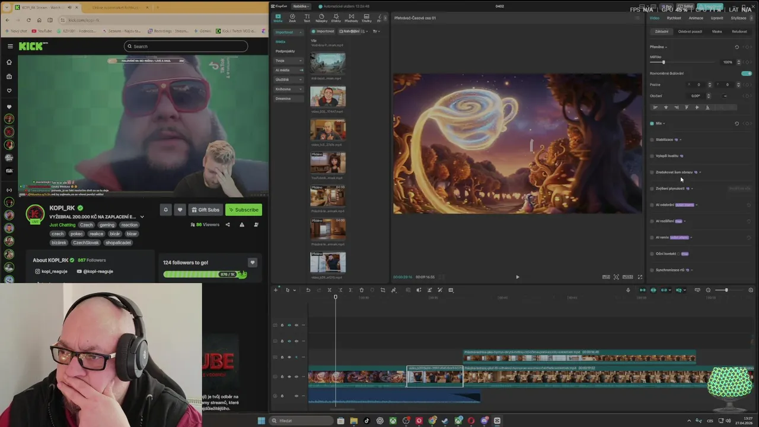Image resolution: width=759 pixels, height=427 pixels.
Task: Click the delete (trash) icon in timeline toolbar
Action: (361, 290)
